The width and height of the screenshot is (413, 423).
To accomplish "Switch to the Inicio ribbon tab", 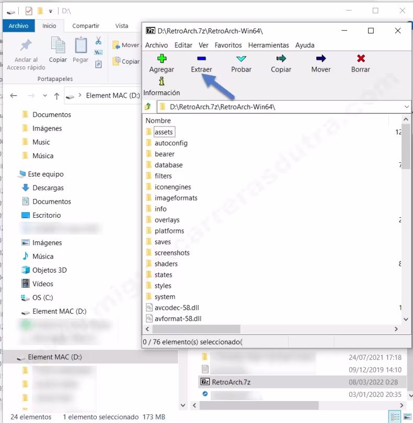I will click(49, 26).
